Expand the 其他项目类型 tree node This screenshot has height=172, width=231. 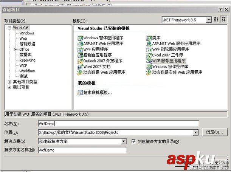pyautogui.click(x=9, y=82)
